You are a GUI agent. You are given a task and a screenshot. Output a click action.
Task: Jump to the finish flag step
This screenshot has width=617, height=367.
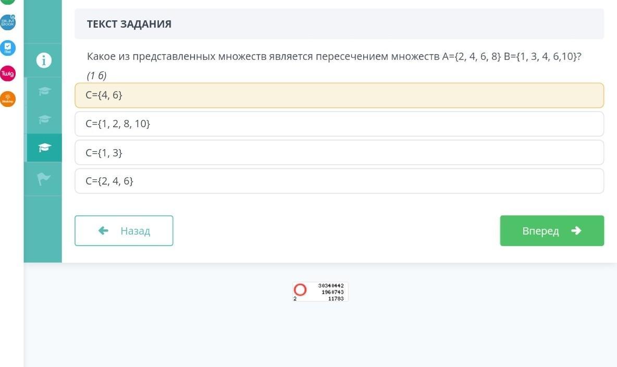(x=44, y=179)
